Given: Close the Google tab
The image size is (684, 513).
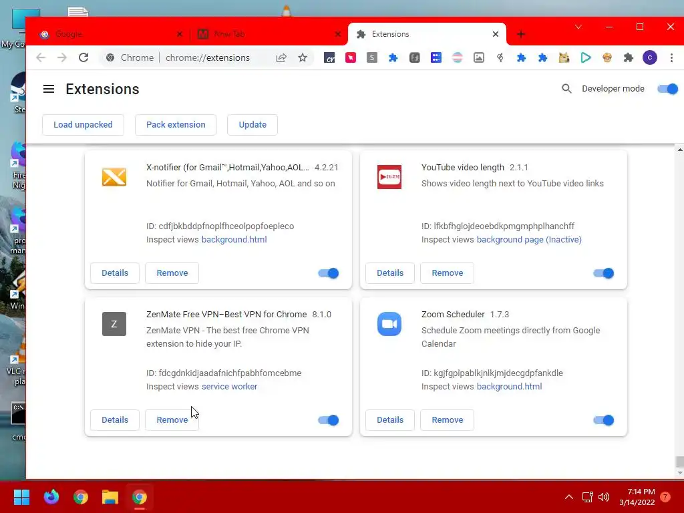Looking at the screenshot, I should pyautogui.click(x=180, y=34).
